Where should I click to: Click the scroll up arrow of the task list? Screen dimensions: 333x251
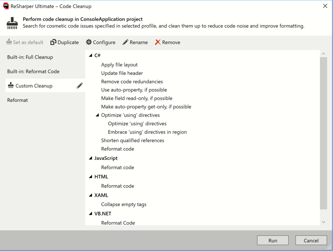[324, 54]
